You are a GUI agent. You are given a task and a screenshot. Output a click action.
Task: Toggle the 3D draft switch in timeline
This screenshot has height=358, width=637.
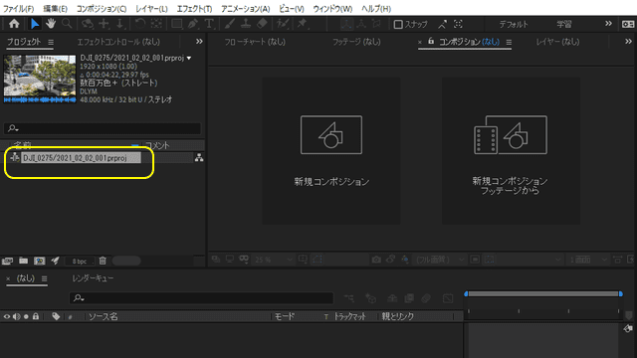click(x=370, y=298)
